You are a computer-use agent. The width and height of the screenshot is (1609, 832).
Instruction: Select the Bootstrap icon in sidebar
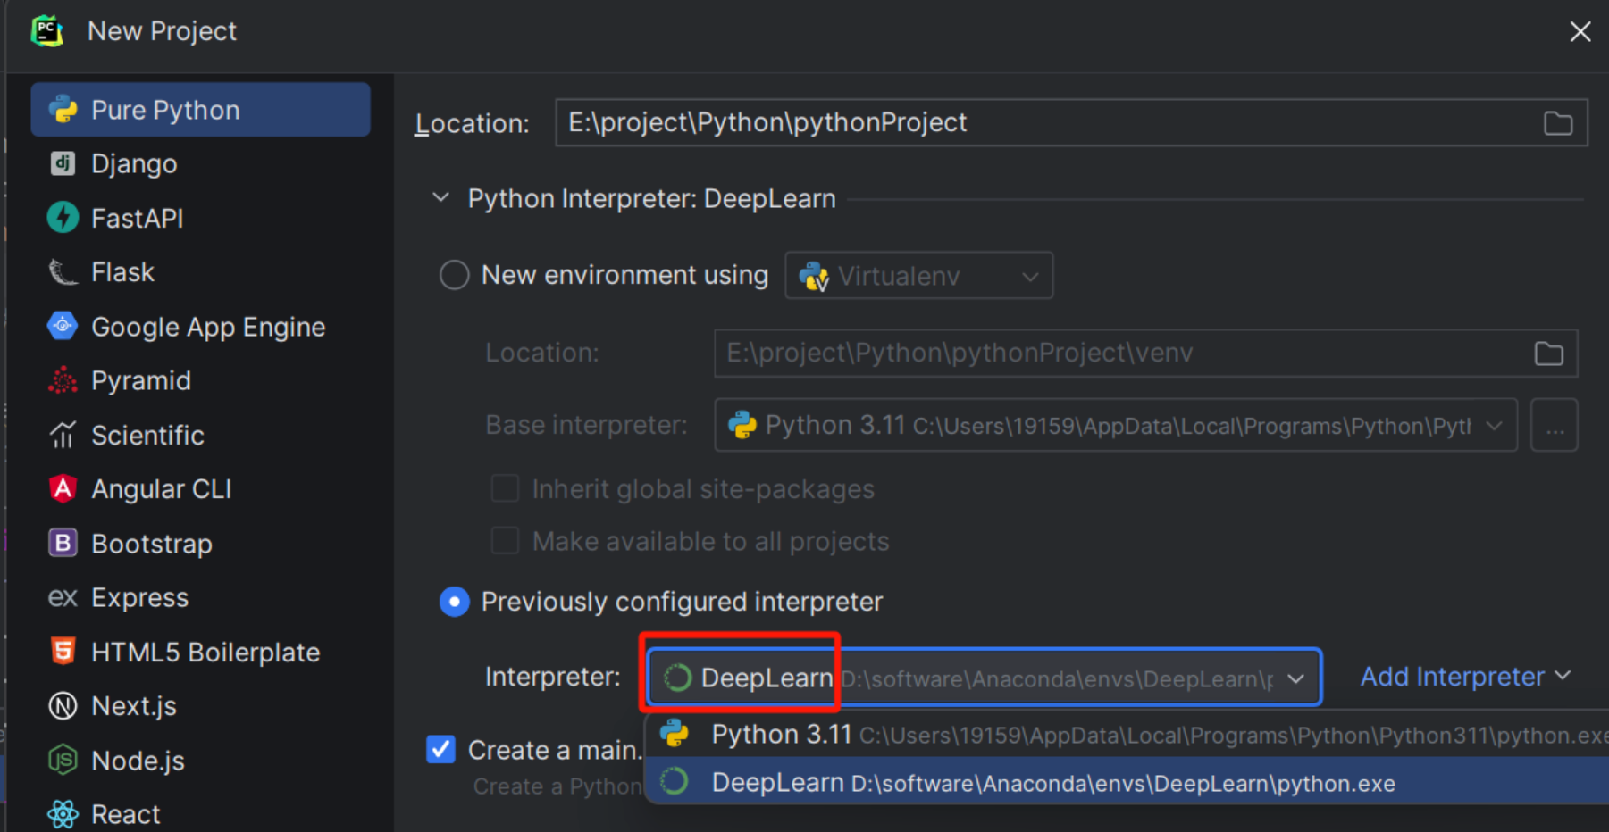[x=63, y=543]
